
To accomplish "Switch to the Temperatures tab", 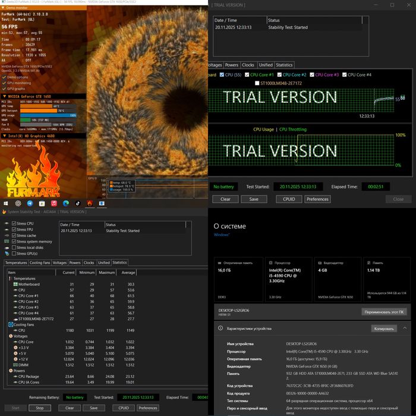I will coord(16,262).
